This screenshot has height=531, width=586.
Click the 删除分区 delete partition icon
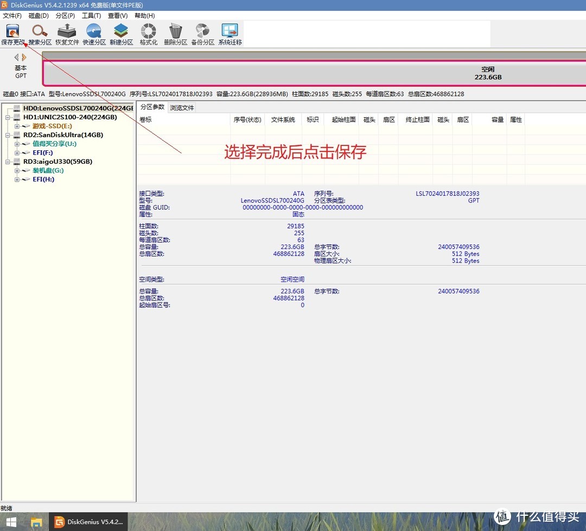click(x=175, y=34)
